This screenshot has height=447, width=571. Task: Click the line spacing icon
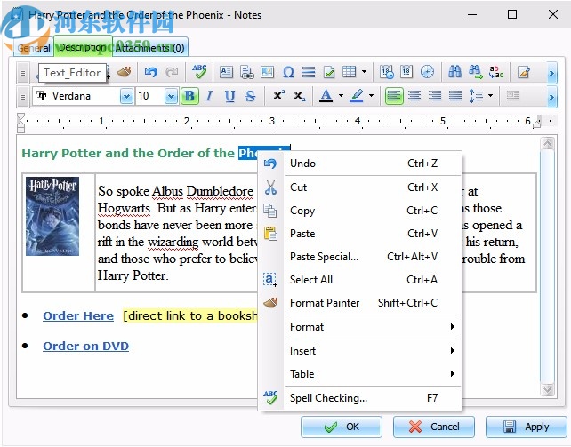pyautogui.click(x=476, y=96)
